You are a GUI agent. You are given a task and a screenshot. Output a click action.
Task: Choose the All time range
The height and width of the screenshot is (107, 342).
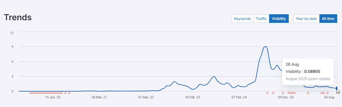[328, 19]
